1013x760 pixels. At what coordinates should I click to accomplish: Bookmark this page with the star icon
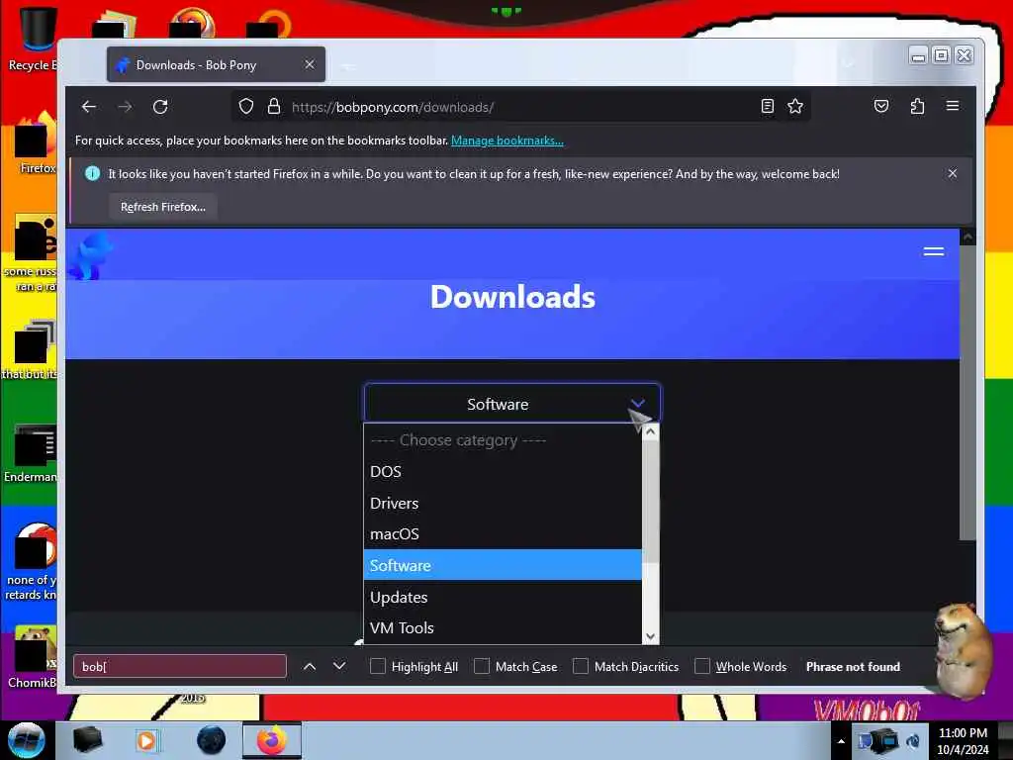click(795, 107)
